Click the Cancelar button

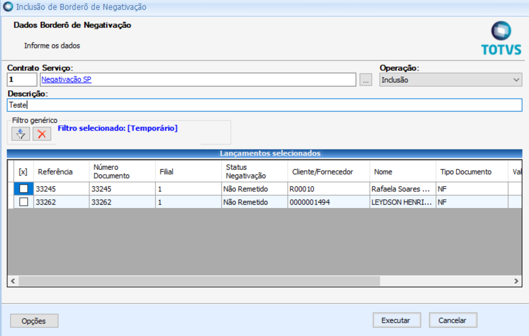pos(453,320)
